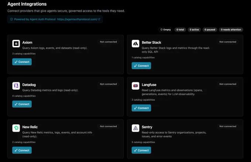Screen dimensions: 251x162
Task: Click 'Query Axiom logs, events, and datasets' description
Action: pyautogui.click(x=55, y=48)
